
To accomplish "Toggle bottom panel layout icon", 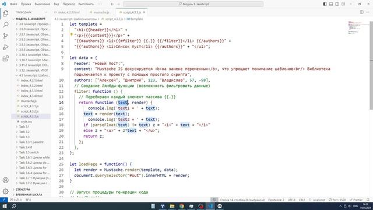I will tap(331, 4).
